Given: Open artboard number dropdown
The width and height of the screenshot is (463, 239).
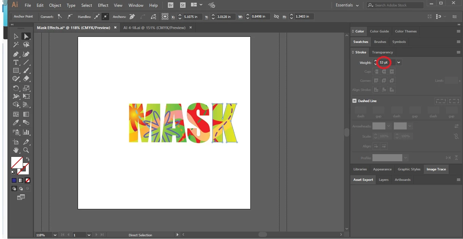Looking at the screenshot, I should (89, 235).
